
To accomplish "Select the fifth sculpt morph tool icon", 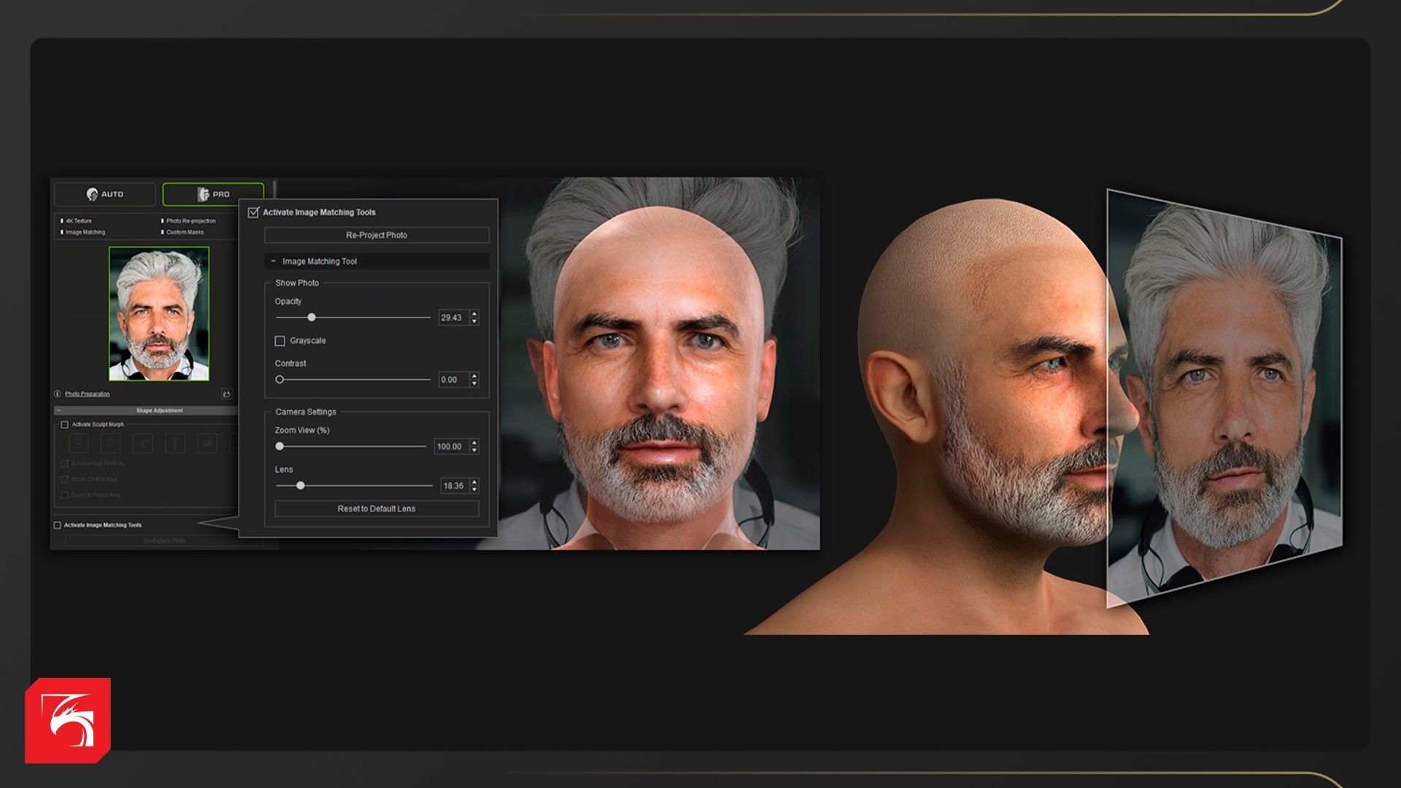I will pyautogui.click(x=207, y=443).
